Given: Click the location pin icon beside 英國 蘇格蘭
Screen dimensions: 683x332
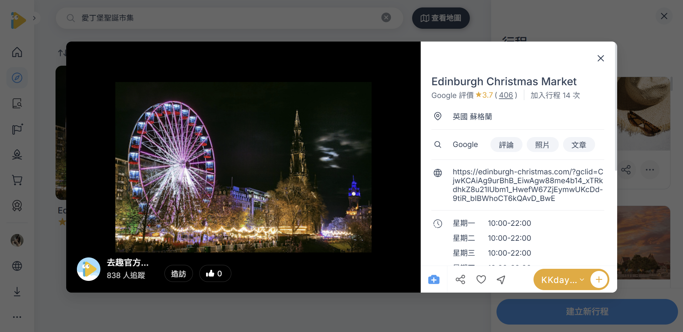Looking at the screenshot, I should point(438,116).
